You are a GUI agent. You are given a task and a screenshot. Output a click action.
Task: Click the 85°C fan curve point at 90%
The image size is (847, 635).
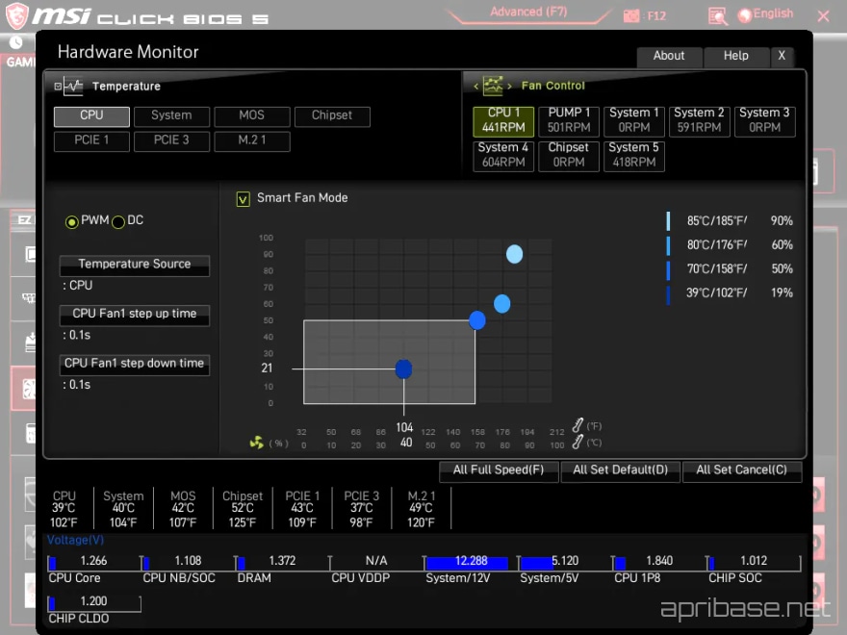tap(514, 254)
